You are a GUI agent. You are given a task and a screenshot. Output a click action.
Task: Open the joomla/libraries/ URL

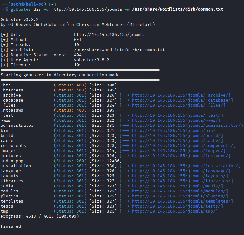pos(181,181)
